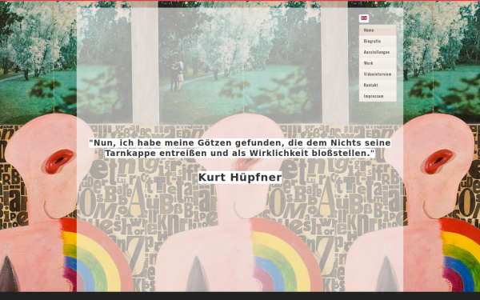Open the Ausstellungen menu entry
Screen dimensions: 480x300
click(x=378, y=52)
